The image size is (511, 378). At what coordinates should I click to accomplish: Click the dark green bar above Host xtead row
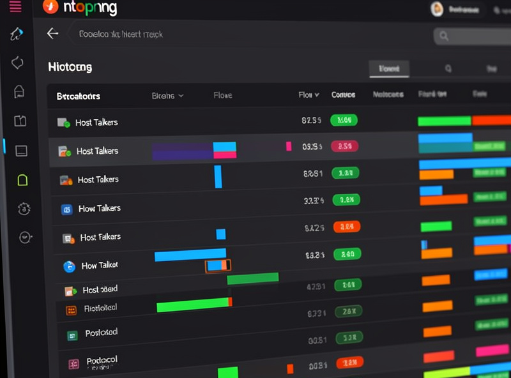click(253, 278)
